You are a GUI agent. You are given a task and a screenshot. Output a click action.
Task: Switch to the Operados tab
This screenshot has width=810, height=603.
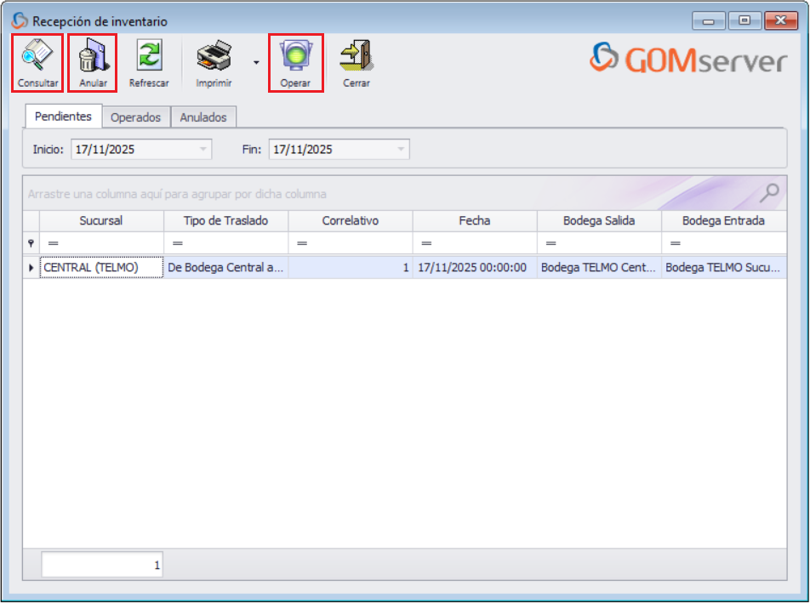coord(136,117)
